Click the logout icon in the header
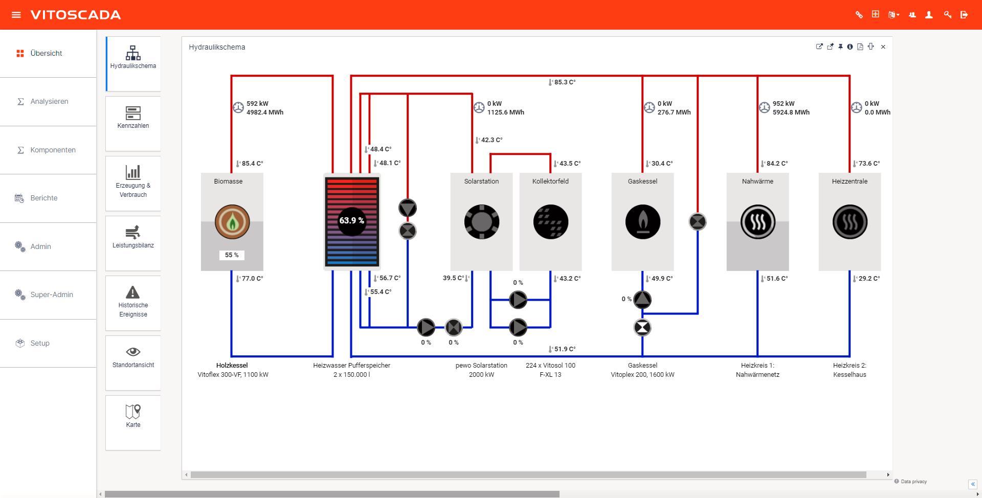 (965, 14)
